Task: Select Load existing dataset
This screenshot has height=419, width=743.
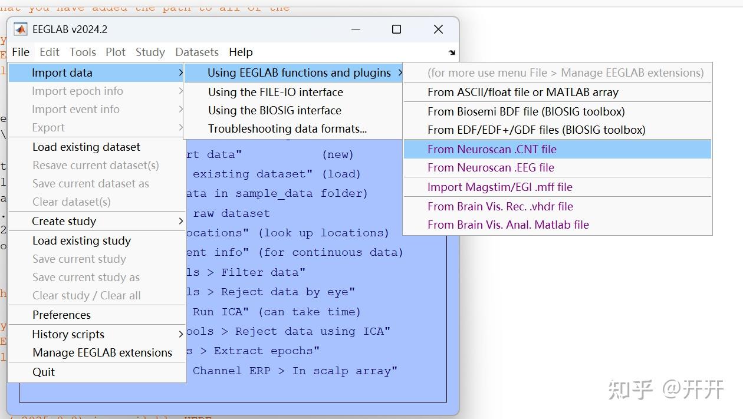Action: [97, 147]
